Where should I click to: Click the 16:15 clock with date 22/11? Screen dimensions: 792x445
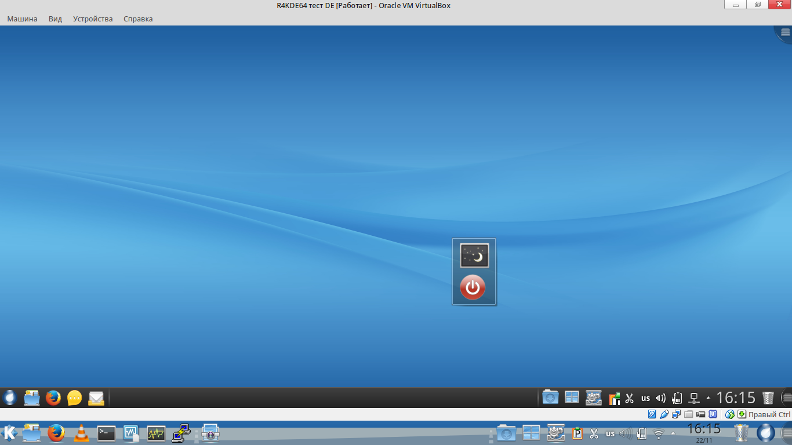[704, 433]
